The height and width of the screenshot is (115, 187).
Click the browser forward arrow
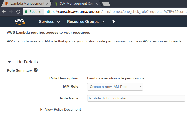coord(11,12)
